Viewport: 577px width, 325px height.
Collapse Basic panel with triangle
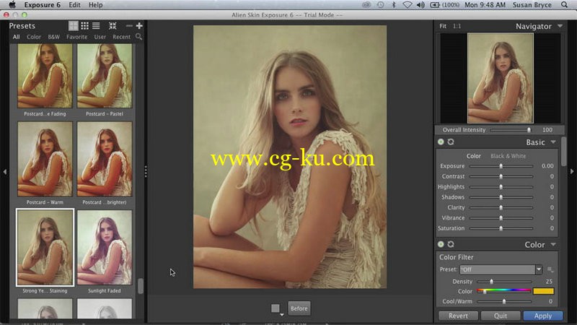pyautogui.click(x=553, y=142)
